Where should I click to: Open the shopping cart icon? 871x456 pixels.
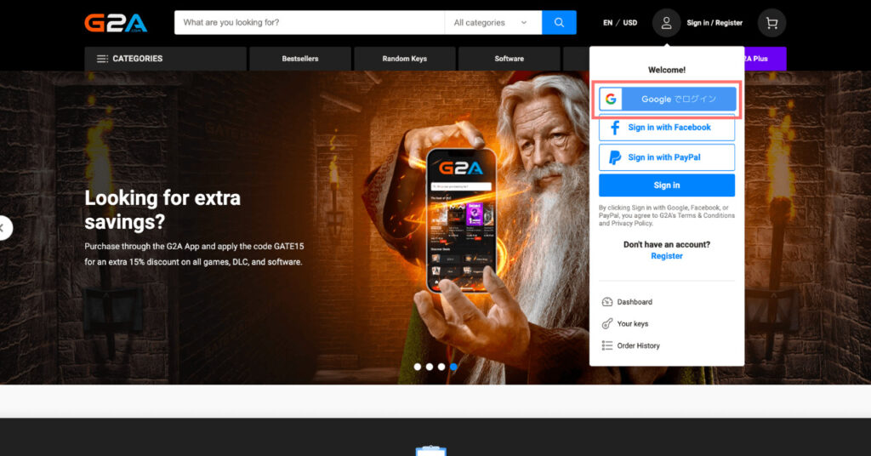pyautogui.click(x=771, y=23)
